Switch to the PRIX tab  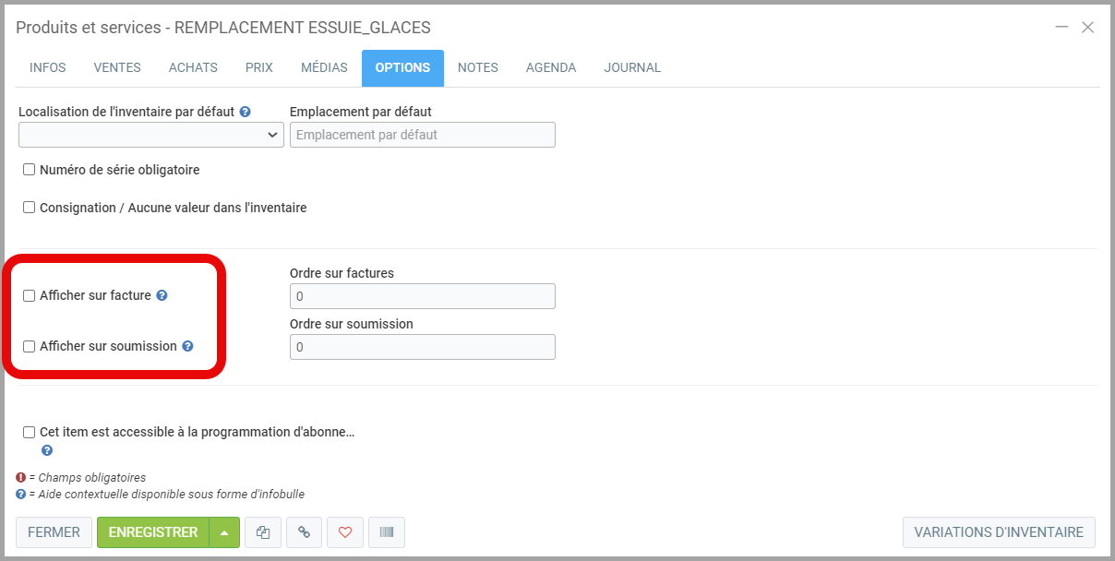(259, 67)
